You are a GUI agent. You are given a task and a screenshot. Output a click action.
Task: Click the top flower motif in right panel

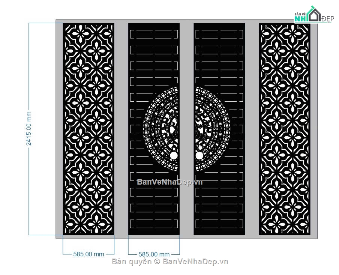(x=293, y=34)
